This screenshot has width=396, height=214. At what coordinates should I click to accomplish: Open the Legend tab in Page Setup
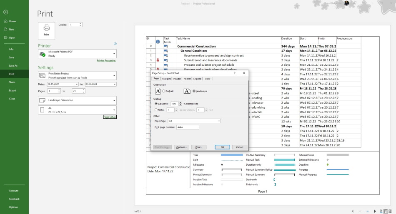pyautogui.click(x=197, y=79)
